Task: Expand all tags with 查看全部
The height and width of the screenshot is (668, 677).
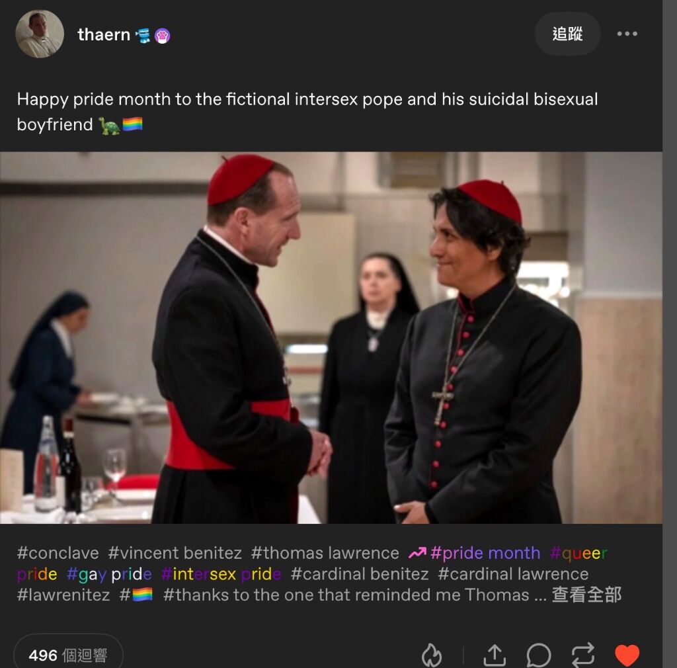Action: pos(586,595)
